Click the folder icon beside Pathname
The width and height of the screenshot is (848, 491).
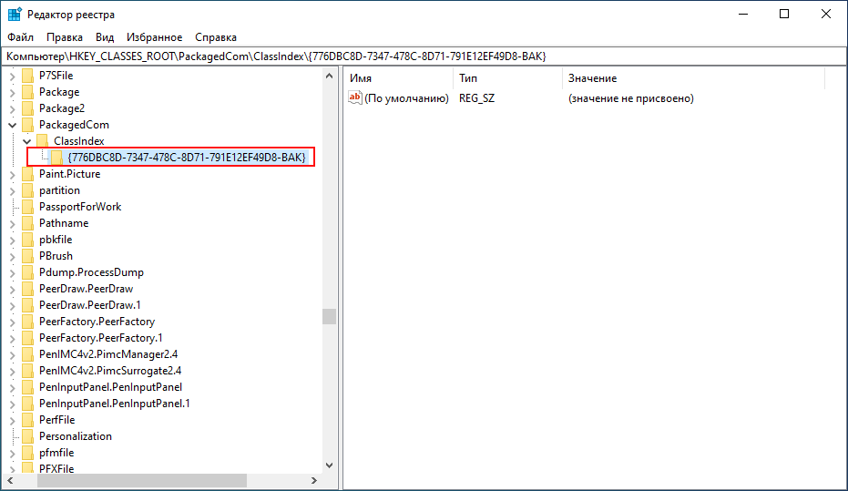[27, 223]
